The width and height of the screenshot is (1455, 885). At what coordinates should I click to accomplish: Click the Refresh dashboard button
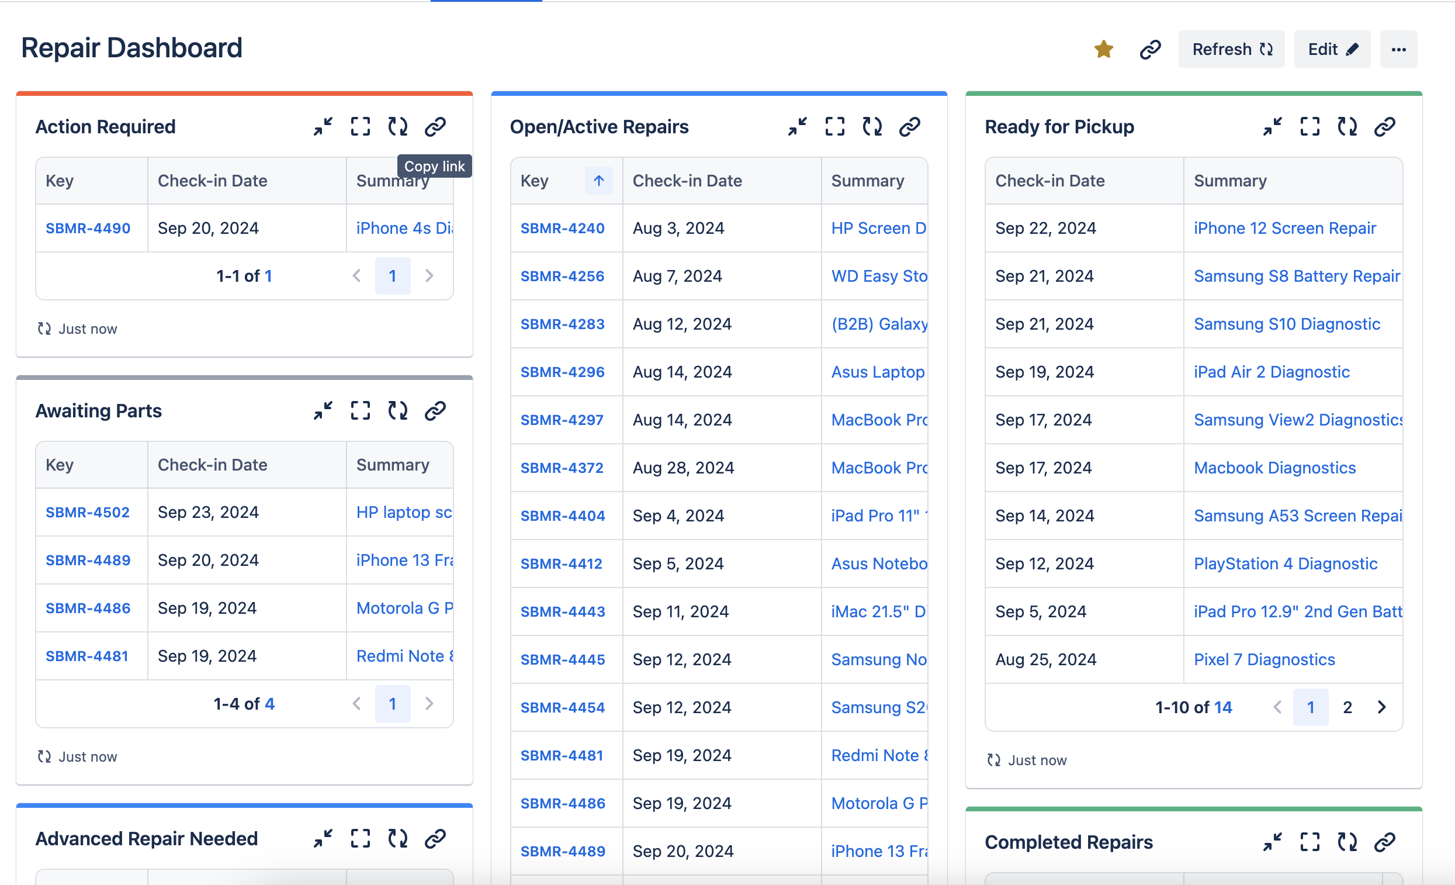[x=1231, y=49]
